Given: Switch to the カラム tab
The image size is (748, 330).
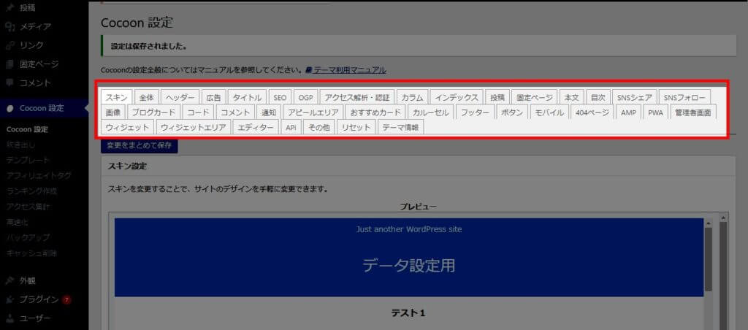Looking at the screenshot, I should tap(412, 97).
